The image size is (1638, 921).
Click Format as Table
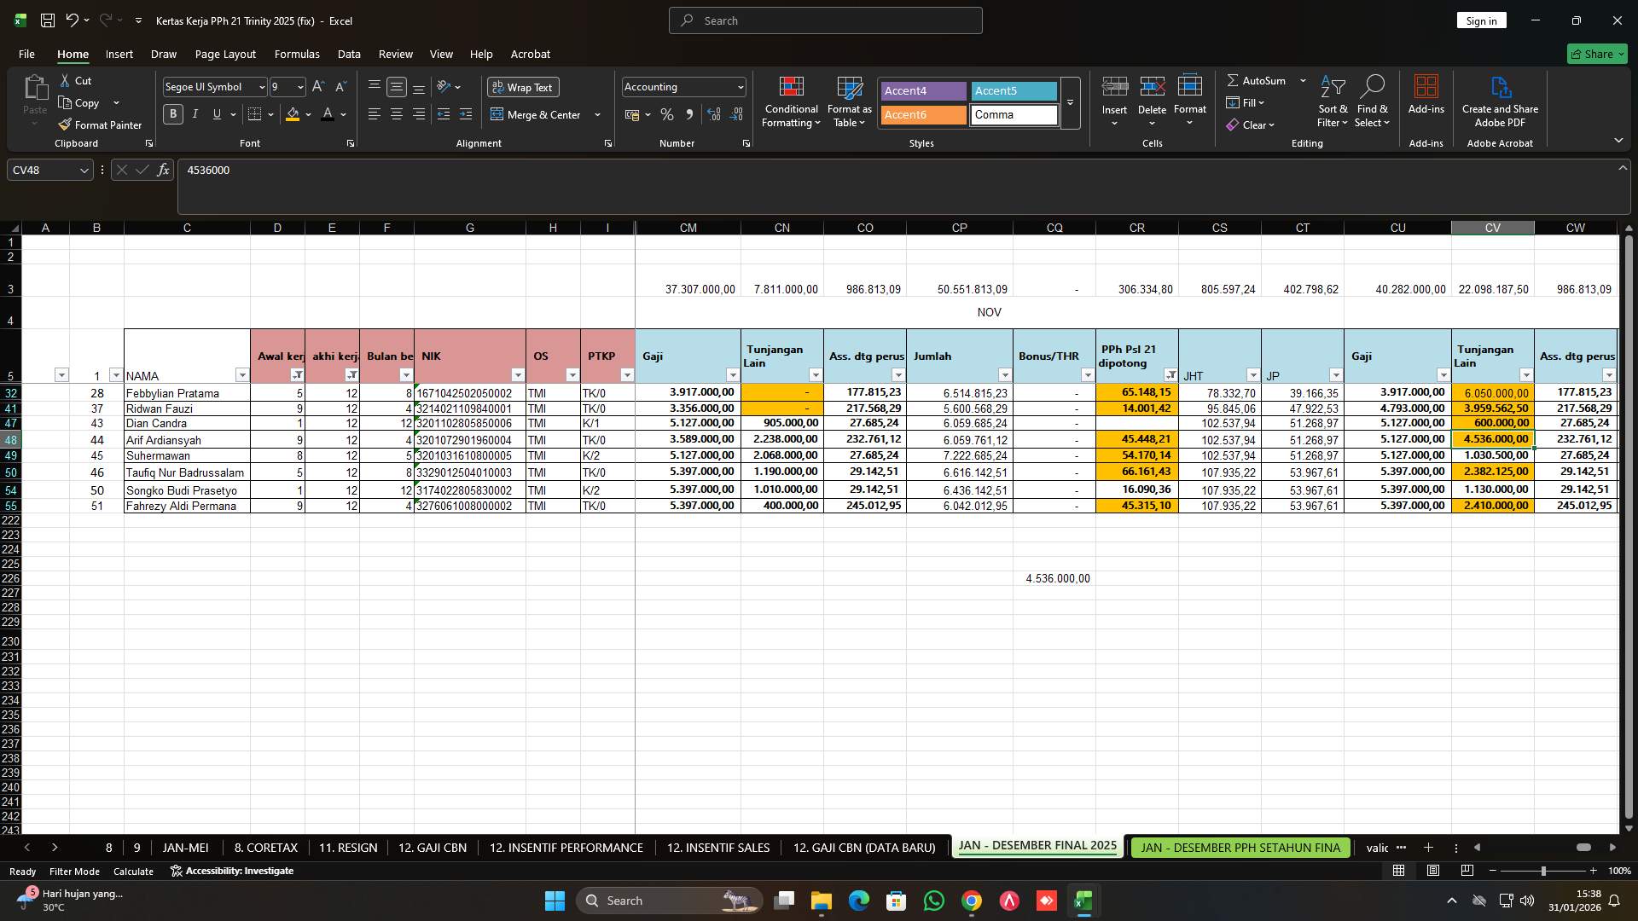[x=848, y=102]
